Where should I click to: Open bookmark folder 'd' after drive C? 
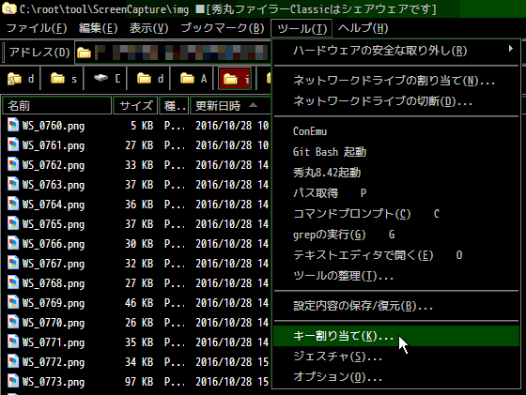click(150, 79)
